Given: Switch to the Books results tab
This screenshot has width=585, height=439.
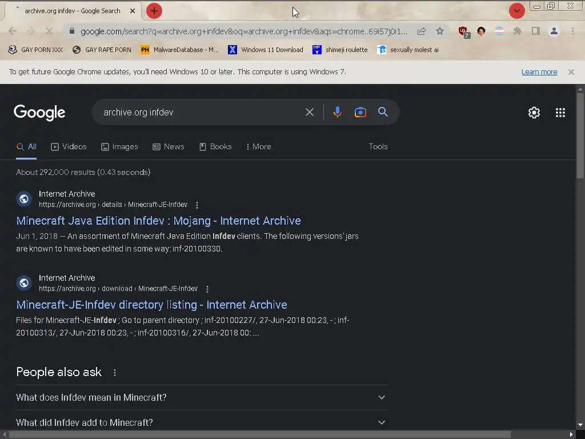Looking at the screenshot, I should click(215, 147).
